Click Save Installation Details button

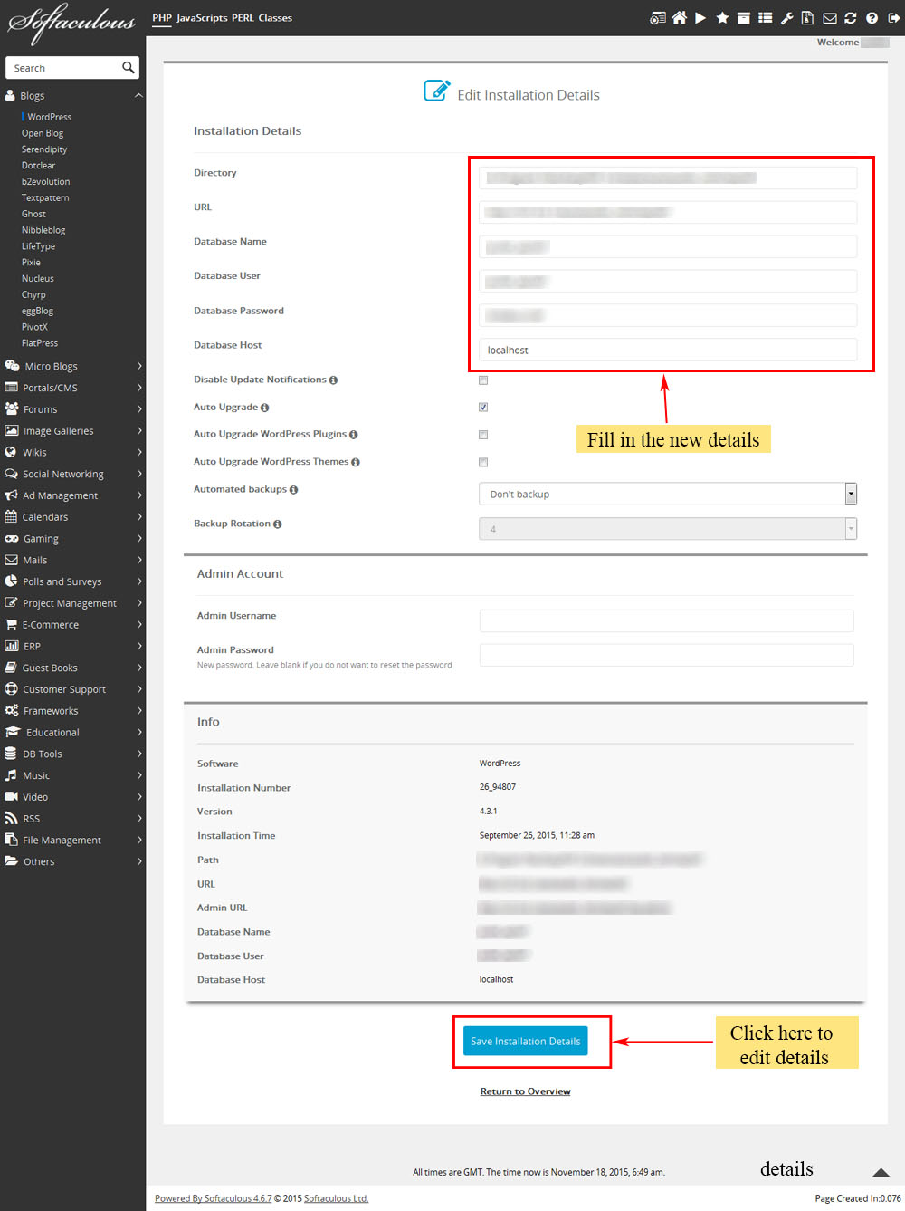(526, 1041)
